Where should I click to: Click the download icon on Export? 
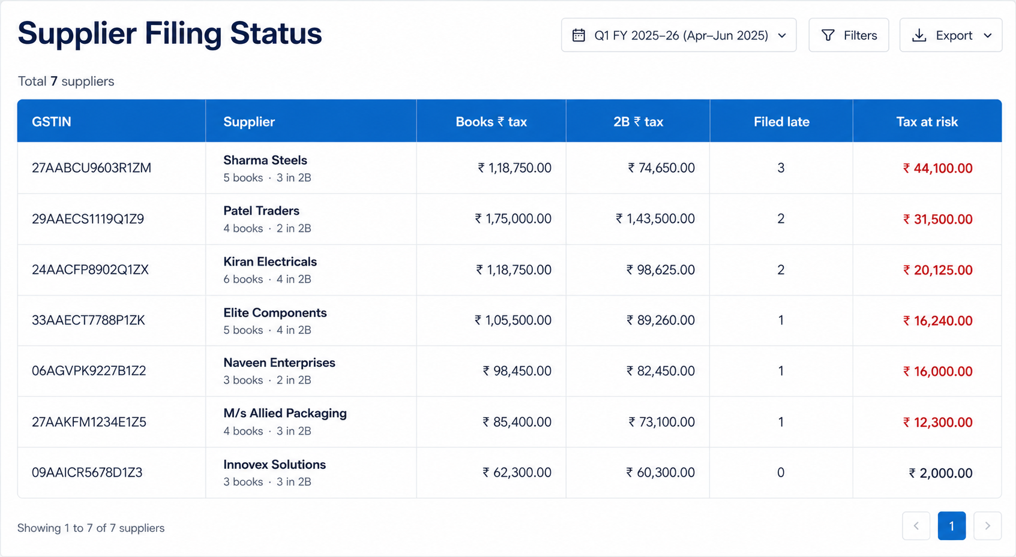pyautogui.click(x=919, y=35)
